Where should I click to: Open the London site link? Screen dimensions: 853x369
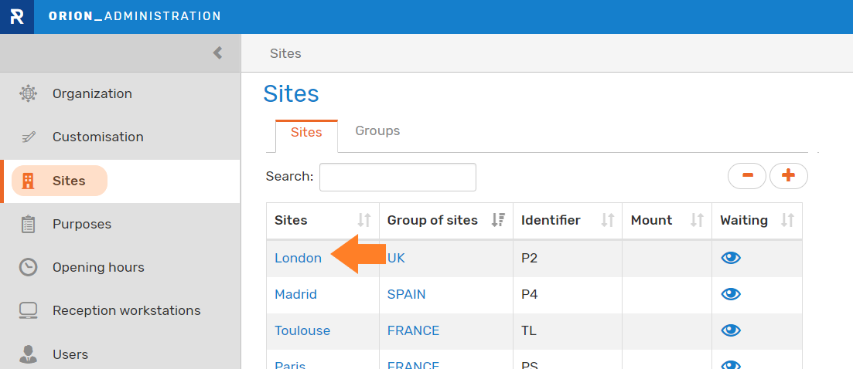point(298,259)
